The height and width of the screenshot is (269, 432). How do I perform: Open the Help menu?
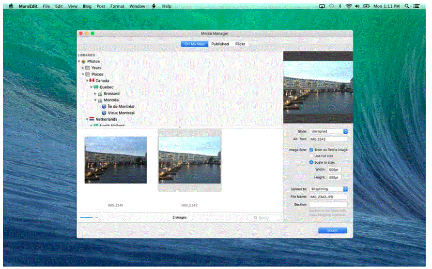[167, 6]
